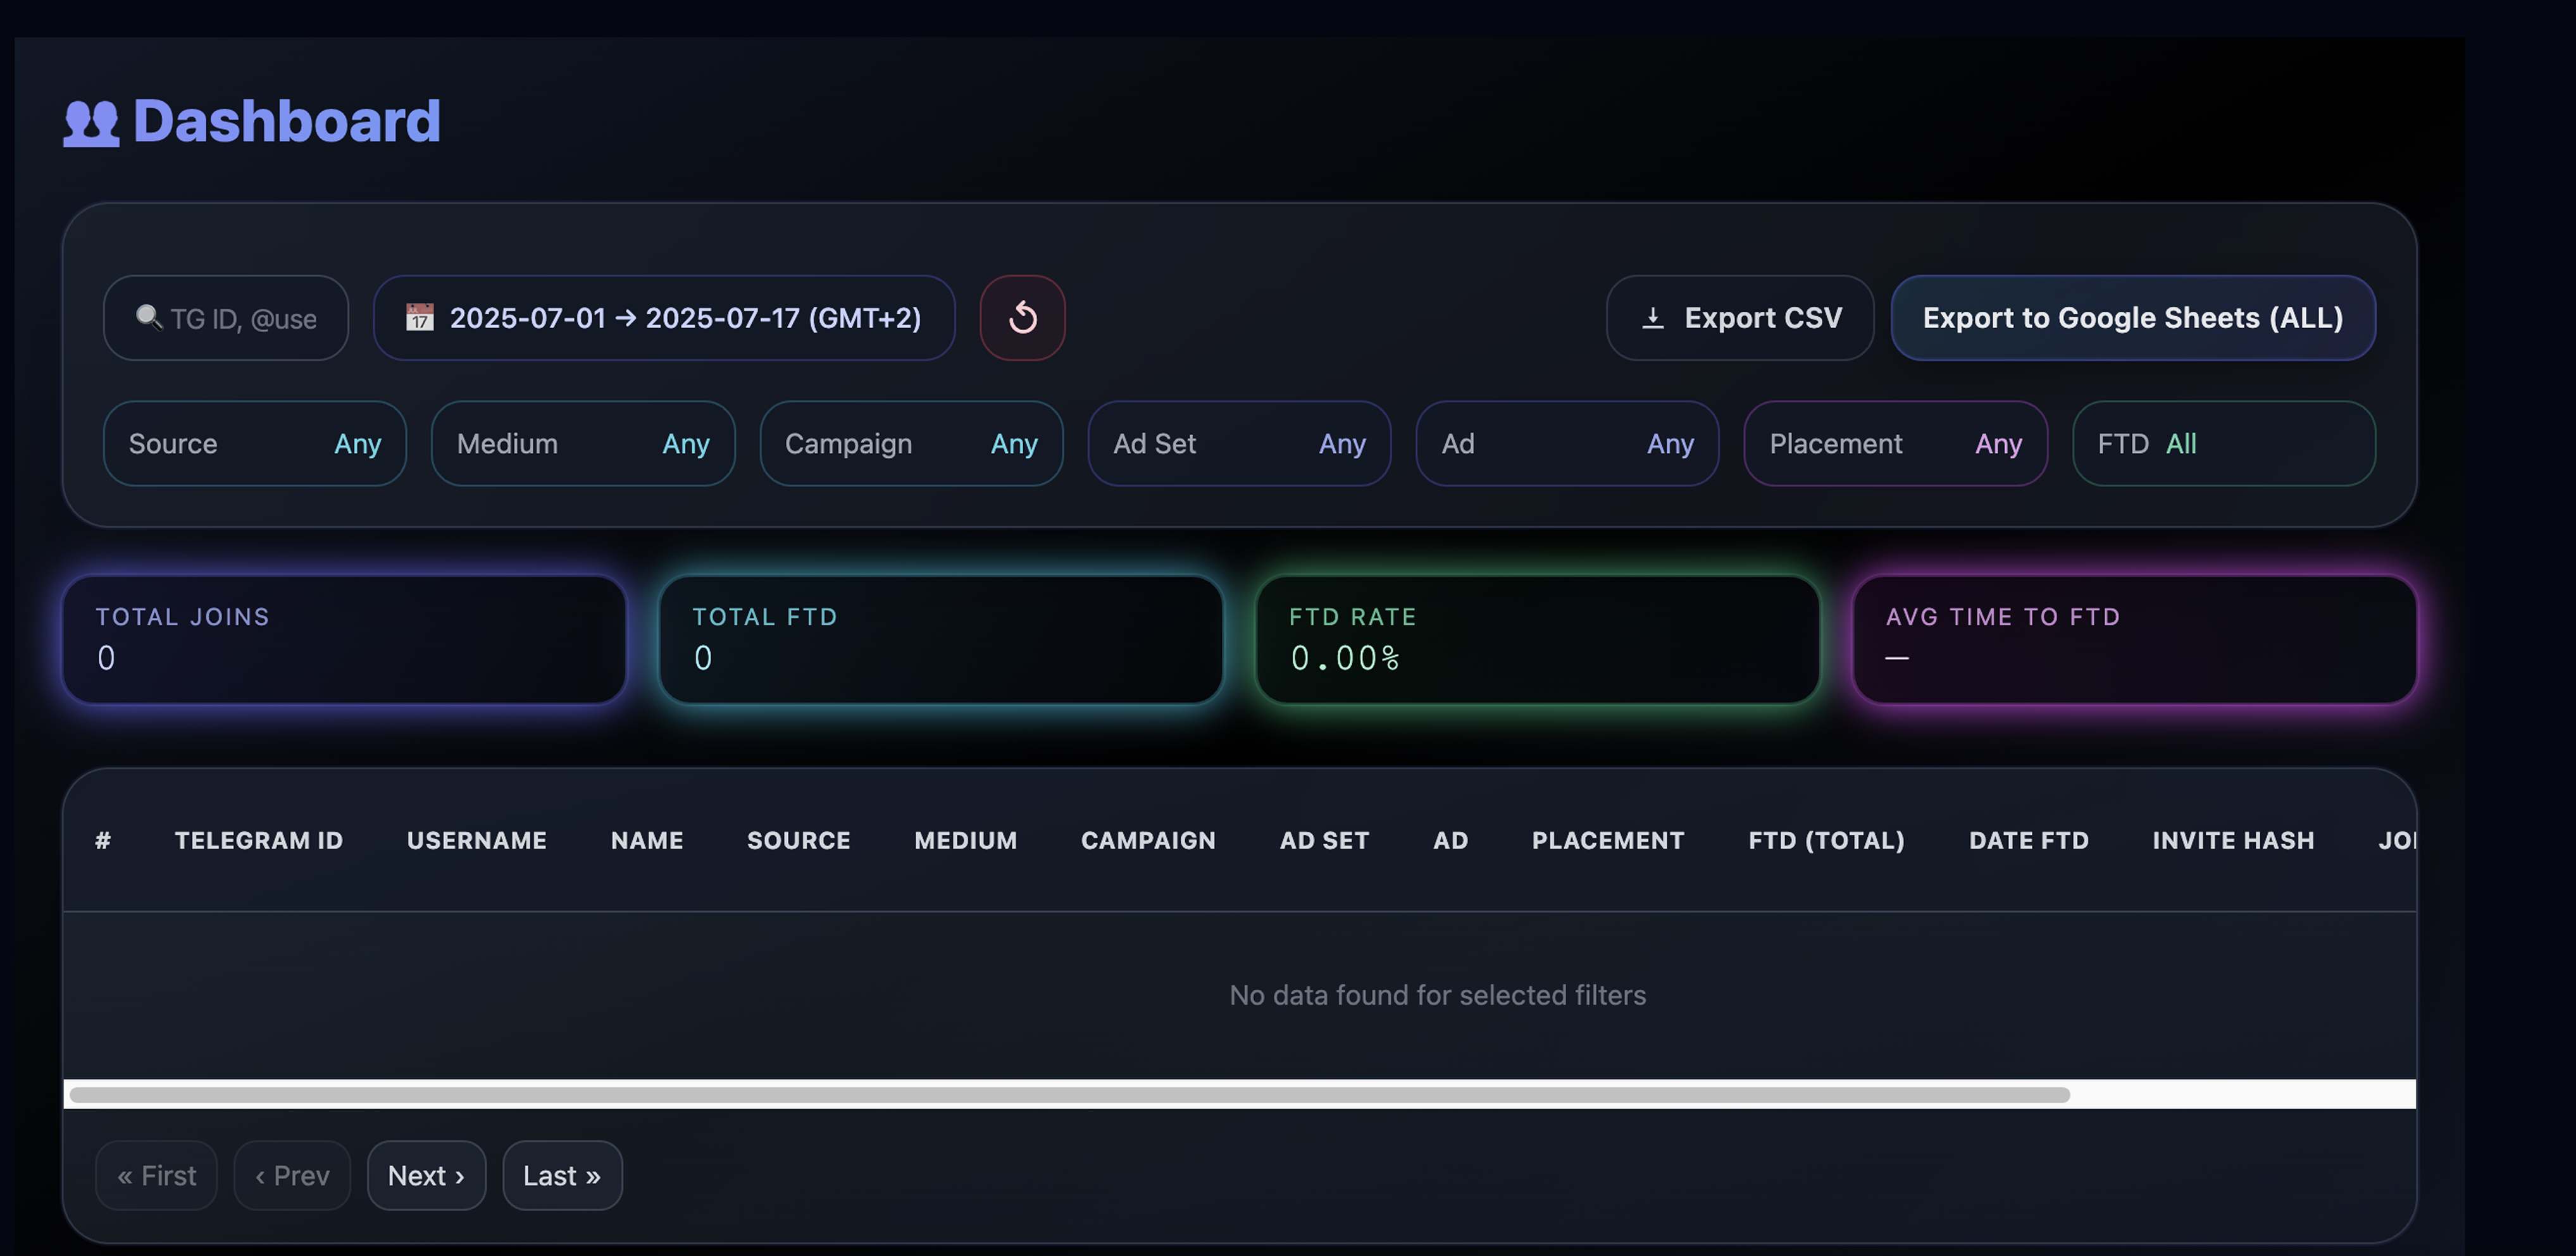Image resolution: width=2576 pixels, height=1256 pixels.
Task: Click the NAME column header
Action: (647, 840)
